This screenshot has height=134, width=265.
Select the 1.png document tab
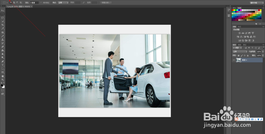coord(19,7)
